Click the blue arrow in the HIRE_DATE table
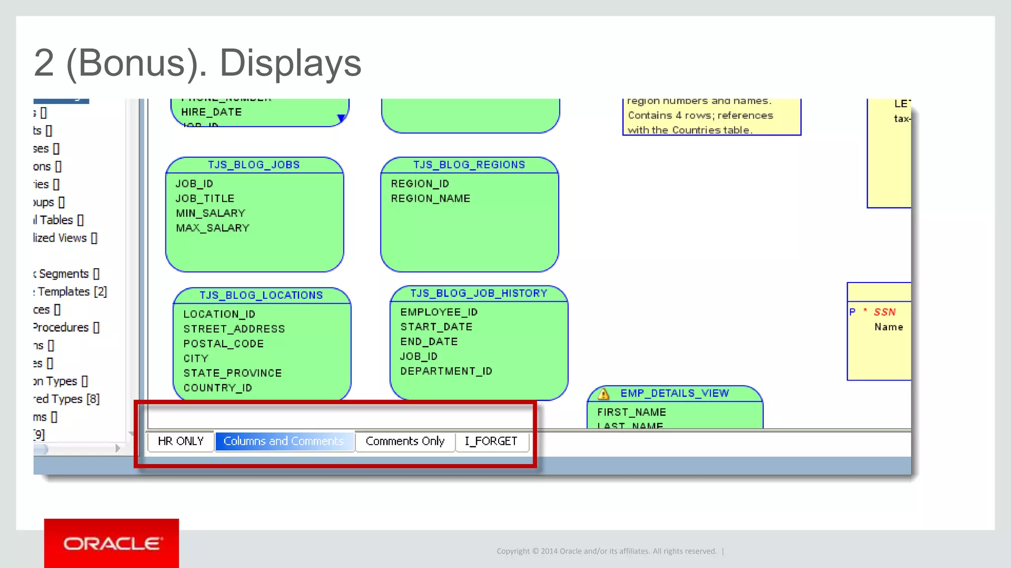The image size is (1011, 568). (x=341, y=118)
